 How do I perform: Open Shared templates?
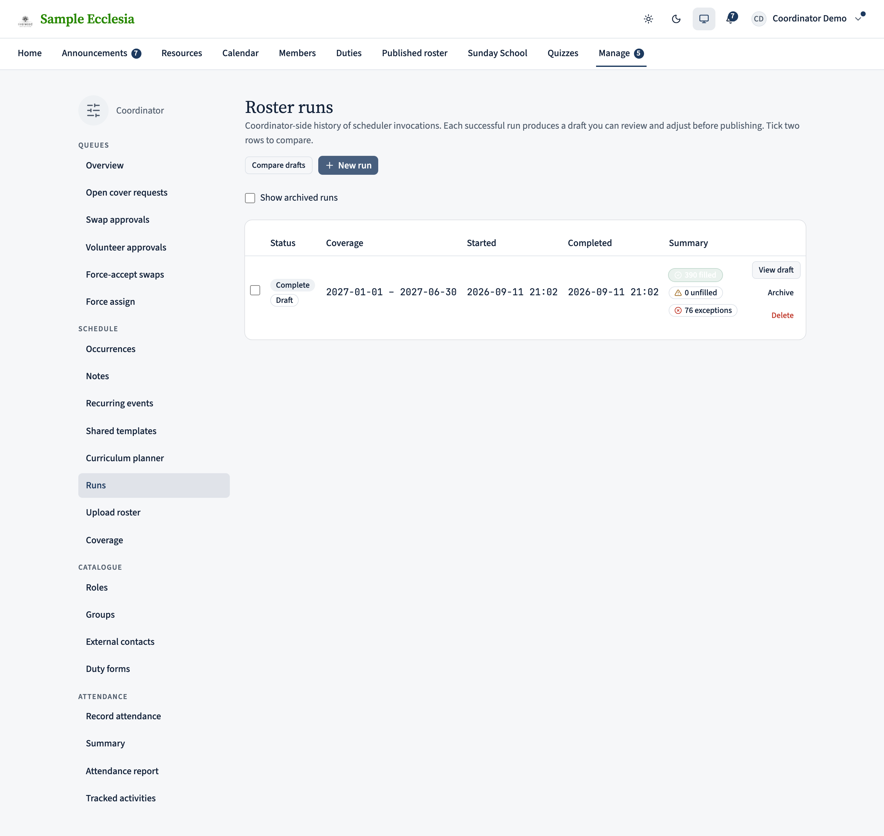coord(154,431)
